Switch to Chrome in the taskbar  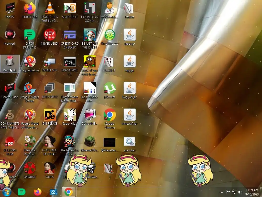69,192
